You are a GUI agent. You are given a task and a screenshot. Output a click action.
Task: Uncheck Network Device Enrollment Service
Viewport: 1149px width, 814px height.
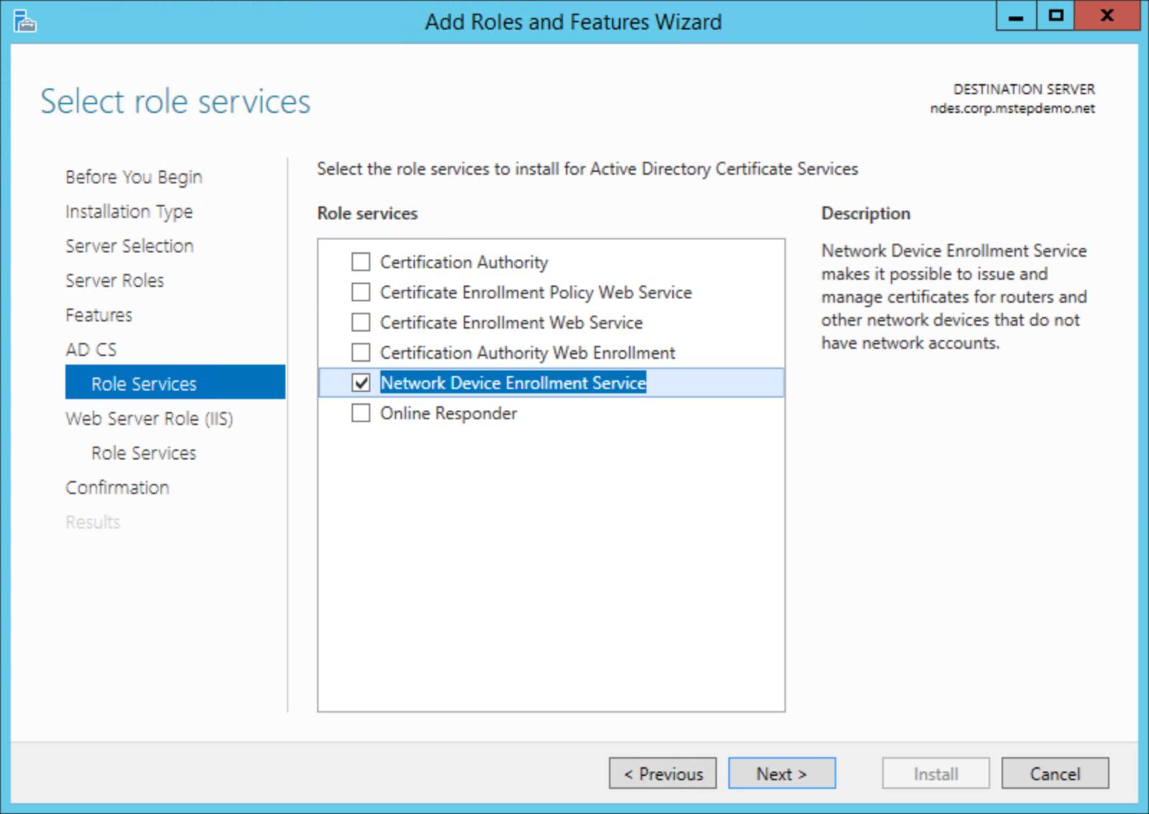click(x=361, y=383)
